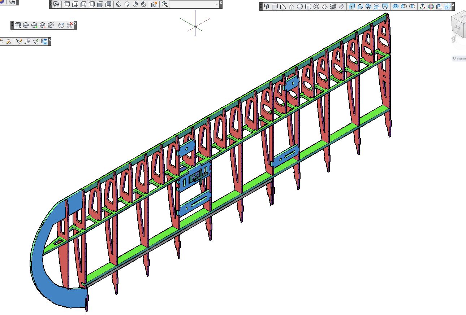This screenshot has width=466, height=315.
Task: Switch to SW Isometric view
Action: 118,4
